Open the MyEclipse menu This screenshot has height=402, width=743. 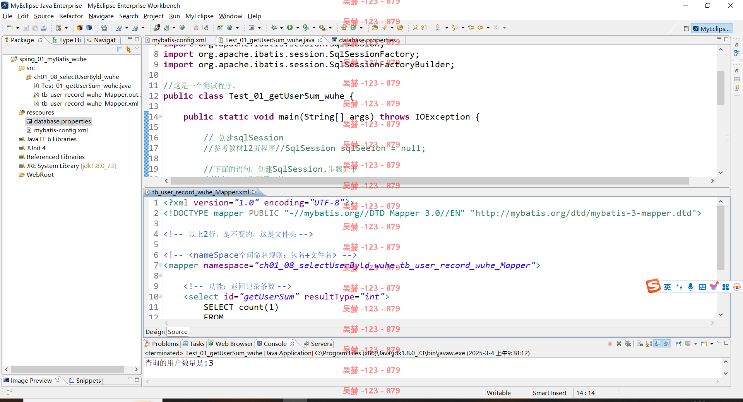pos(199,16)
